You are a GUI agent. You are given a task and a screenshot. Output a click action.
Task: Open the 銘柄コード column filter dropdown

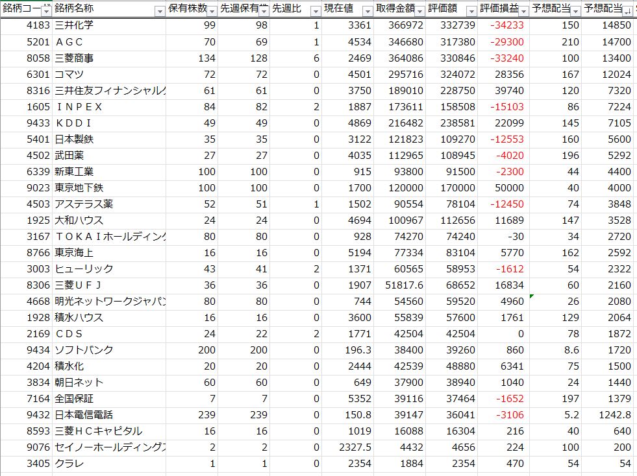[47, 11]
